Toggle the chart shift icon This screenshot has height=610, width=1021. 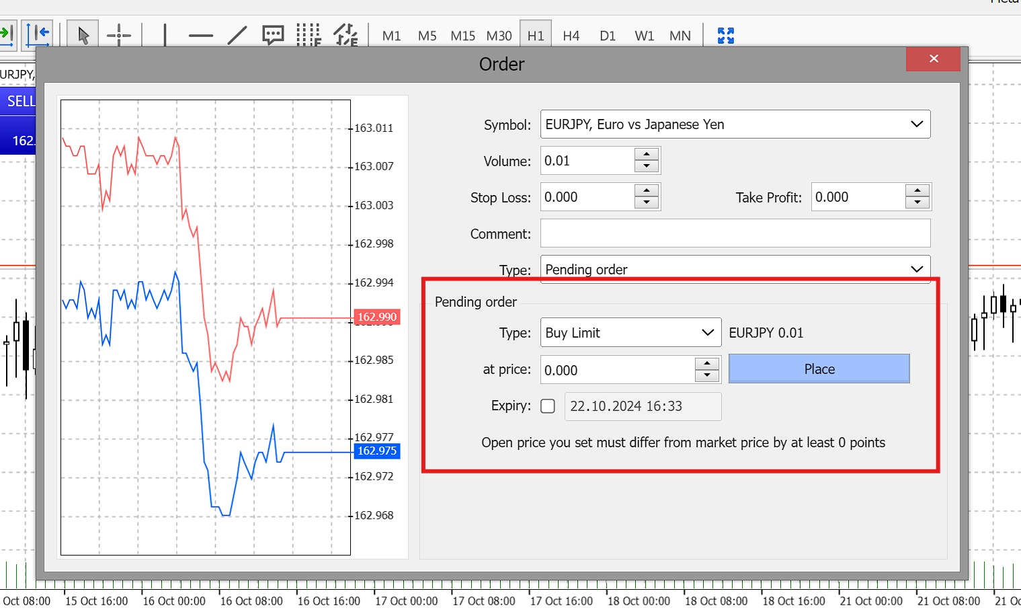tap(37, 34)
